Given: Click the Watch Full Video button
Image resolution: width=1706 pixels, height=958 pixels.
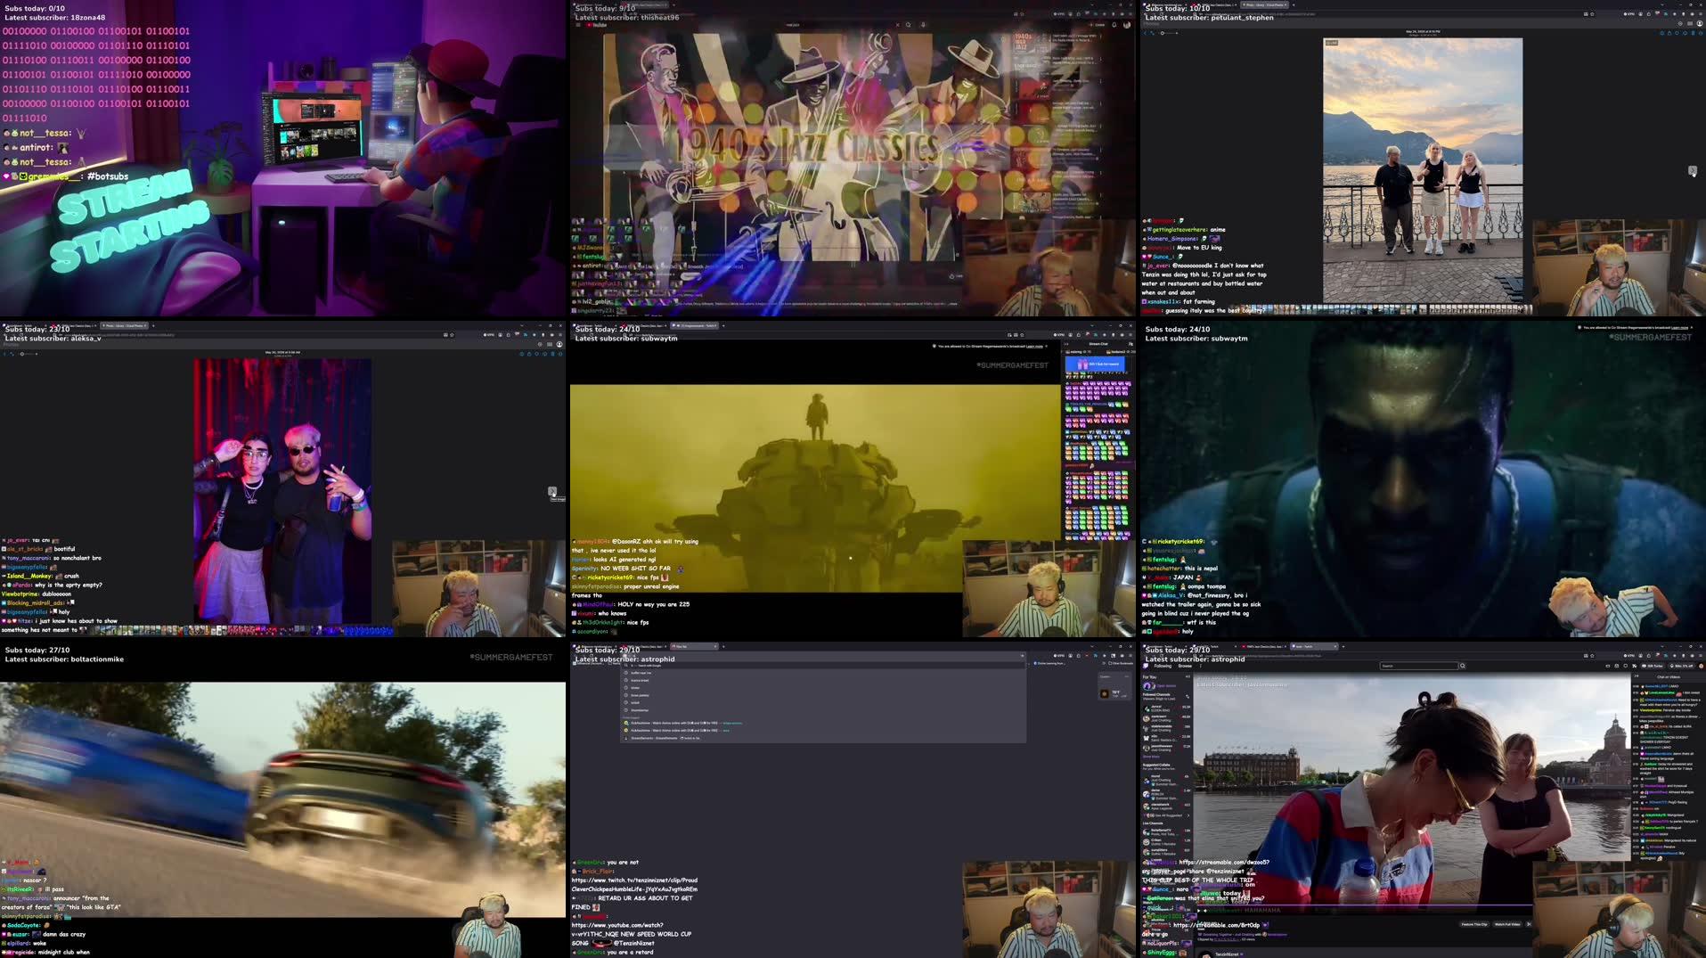Looking at the screenshot, I should click(1507, 924).
